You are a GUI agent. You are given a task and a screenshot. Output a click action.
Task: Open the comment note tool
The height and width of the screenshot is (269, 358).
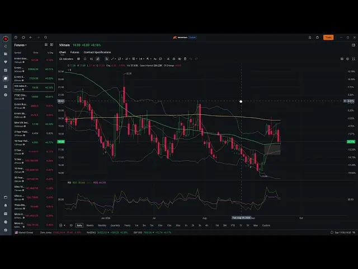tap(161, 59)
